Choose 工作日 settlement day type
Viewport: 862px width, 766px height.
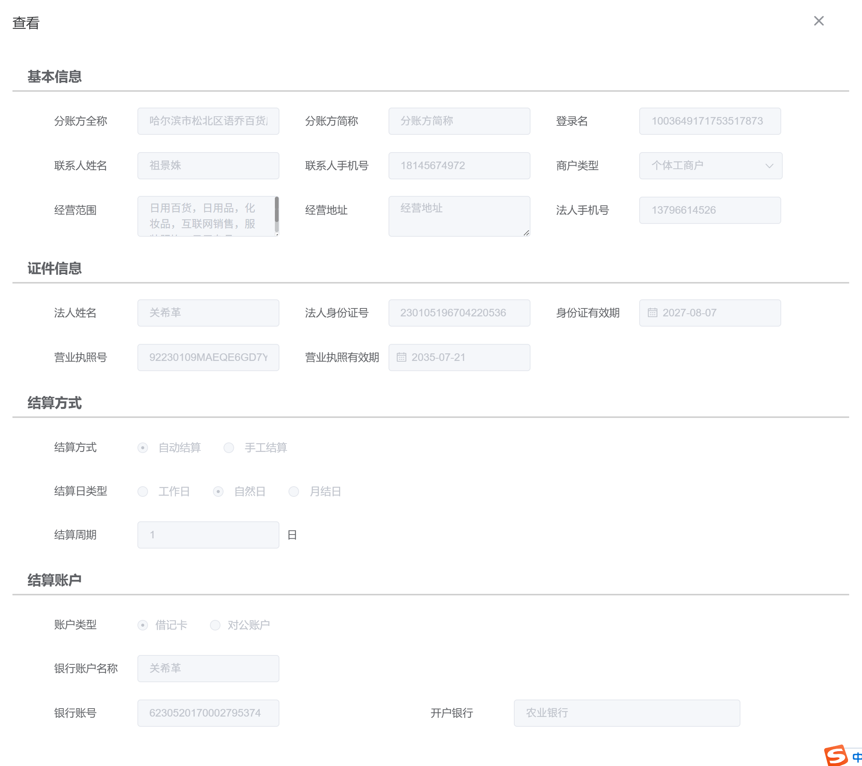(x=143, y=492)
